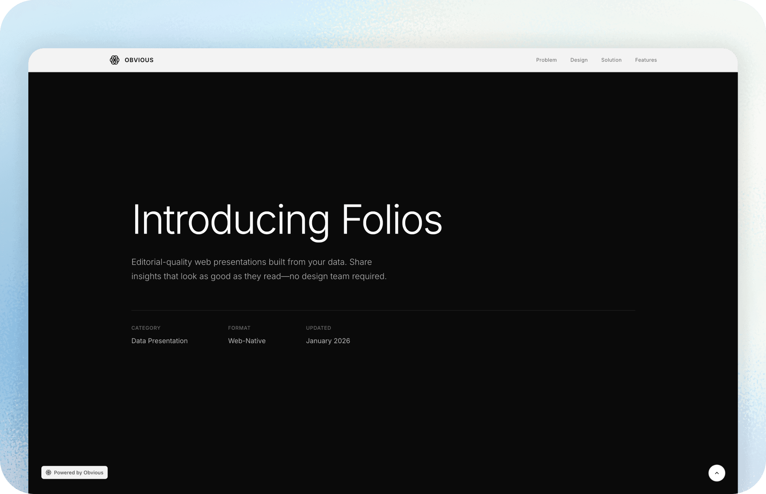Select Features in the top navigation
The height and width of the screenshot is (494, 766).
(x=646, y=60)
